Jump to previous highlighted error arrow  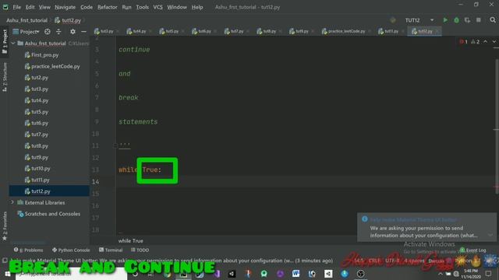(x=485, y=41)
